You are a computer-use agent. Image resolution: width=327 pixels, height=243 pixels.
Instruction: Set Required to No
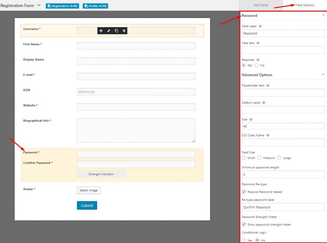click(257, 65)
